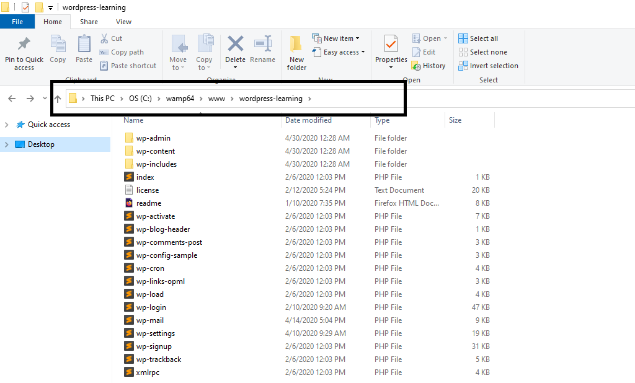Go up one folder level
This screenshot has width=635, height=383.
pos(58,99)
